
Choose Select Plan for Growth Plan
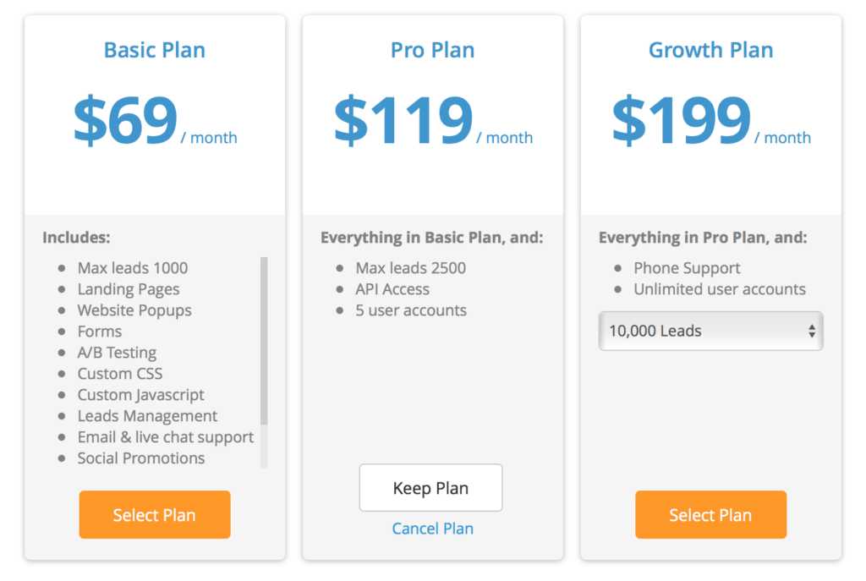710,514
